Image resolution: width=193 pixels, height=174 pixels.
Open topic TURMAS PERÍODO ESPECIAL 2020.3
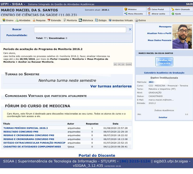tap(25, 128)
